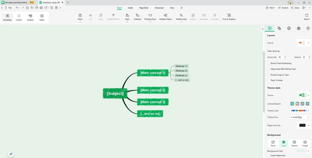Expand Magic hand drawn style dropdown
The height and width of the screenshot is (158, 312).
[x=303, y=125]
